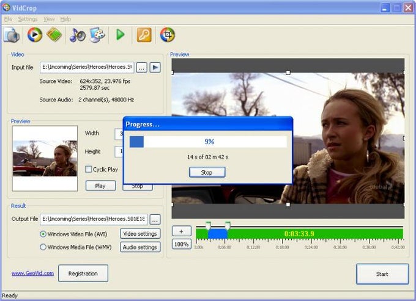The height and width of the screenshot is (301, 416).
Task: Click the '14 s of 02 m 42 s' progress text
Action: [208, 157]
